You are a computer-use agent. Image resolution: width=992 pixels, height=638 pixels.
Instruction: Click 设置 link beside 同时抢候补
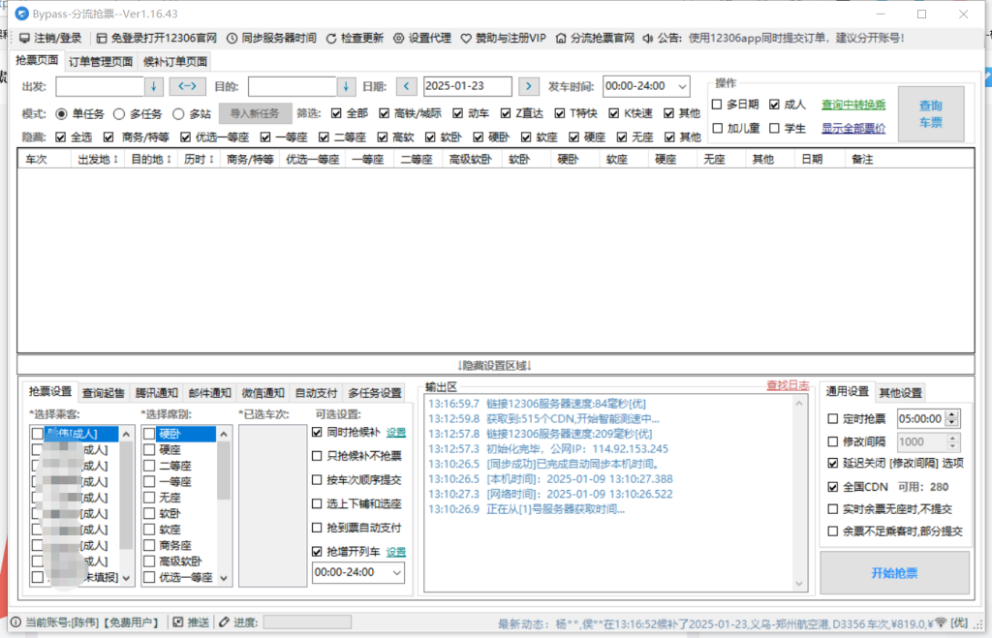pos(396,433)
